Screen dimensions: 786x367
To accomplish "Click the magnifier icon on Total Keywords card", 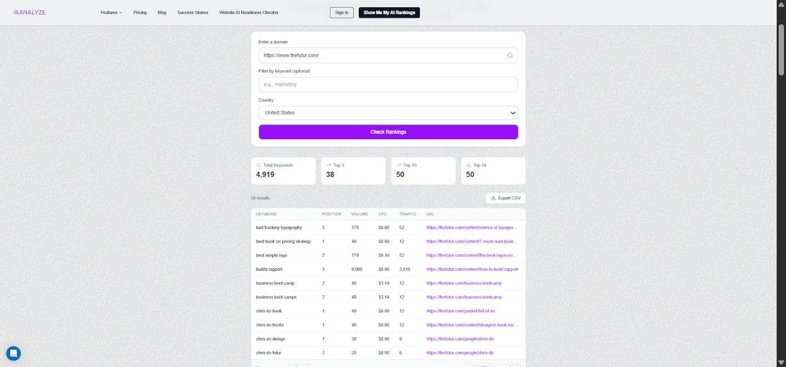I will (x=259, y=166).
